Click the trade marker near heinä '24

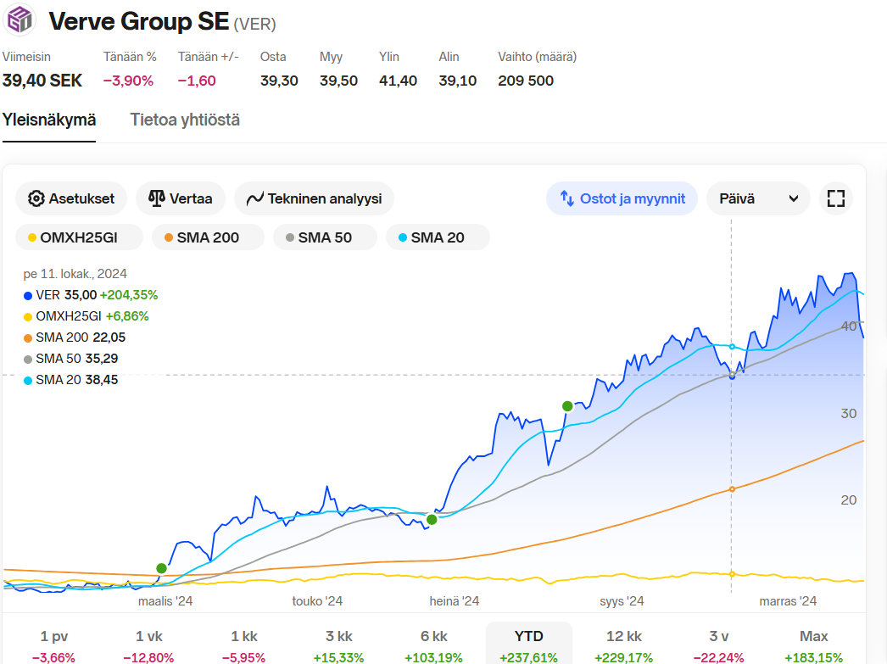[432, 520]
